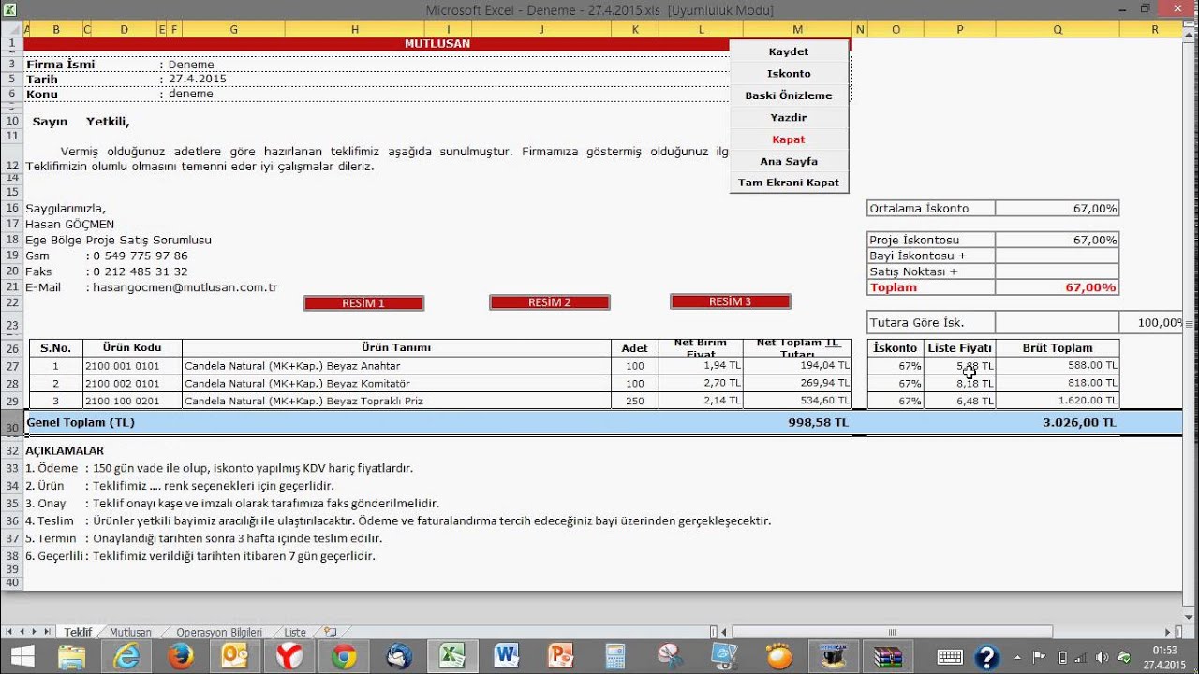The image size is (1199, 674).
Task: Click Tam Ekrani Kapat option
Action: [789, 183]
